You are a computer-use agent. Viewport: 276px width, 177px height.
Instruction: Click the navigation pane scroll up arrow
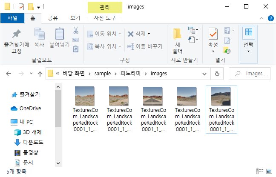58,87
